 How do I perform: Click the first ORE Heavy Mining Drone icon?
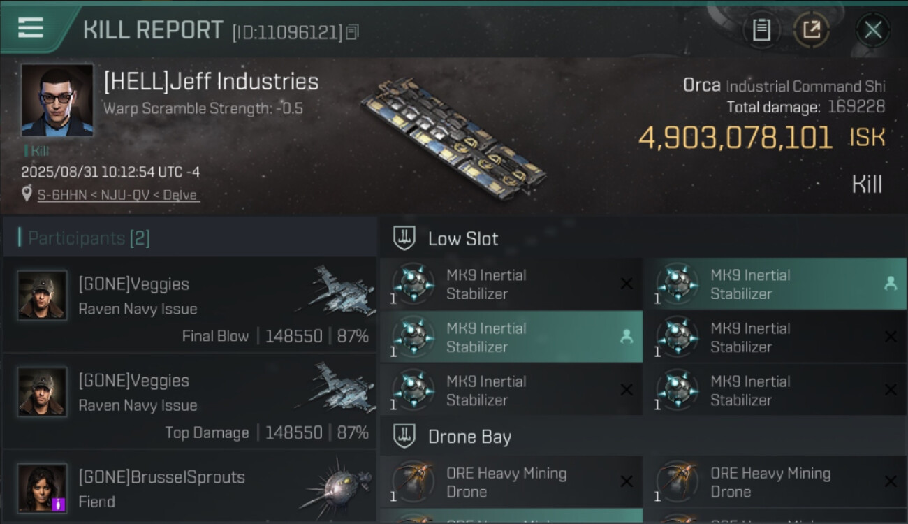413,482
